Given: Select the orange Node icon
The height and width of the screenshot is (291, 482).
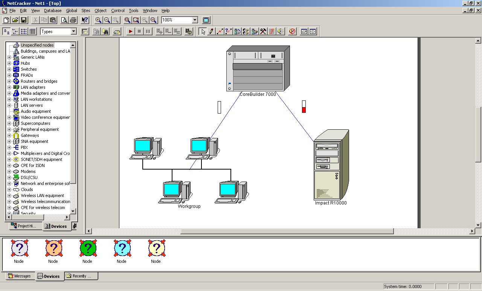Looking at the screenshot, I should (53, 248).
